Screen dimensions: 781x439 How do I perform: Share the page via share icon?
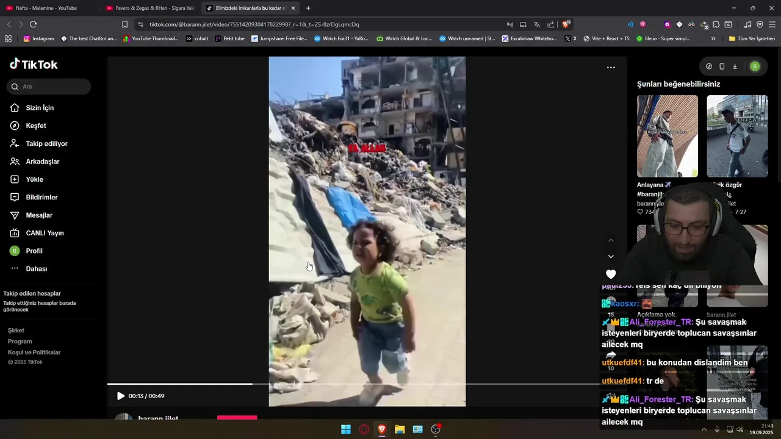(x=551, y=24)
